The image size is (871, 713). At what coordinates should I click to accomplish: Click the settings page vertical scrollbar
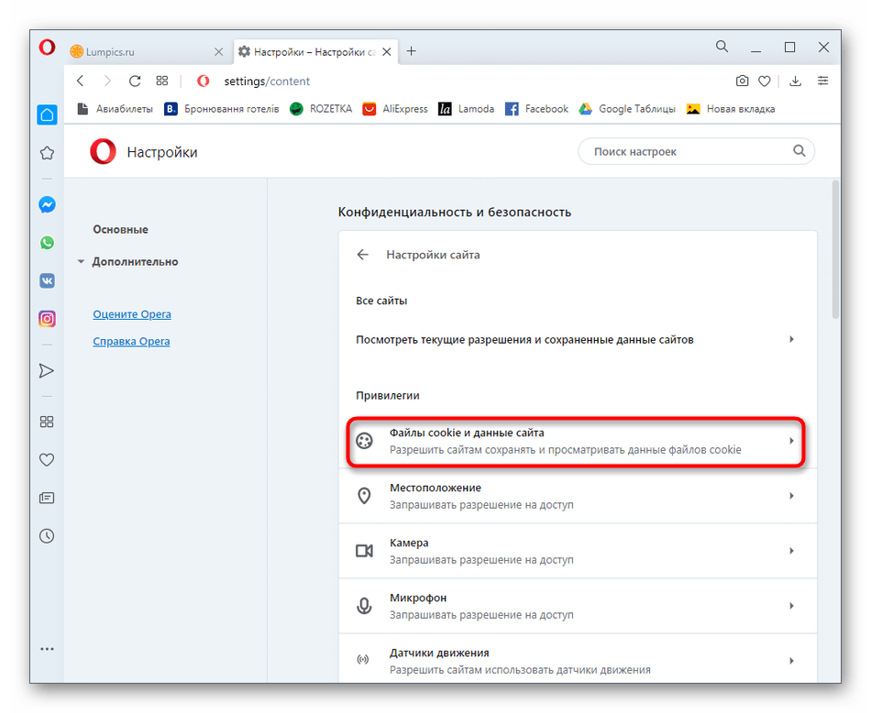tap(835, 250)
